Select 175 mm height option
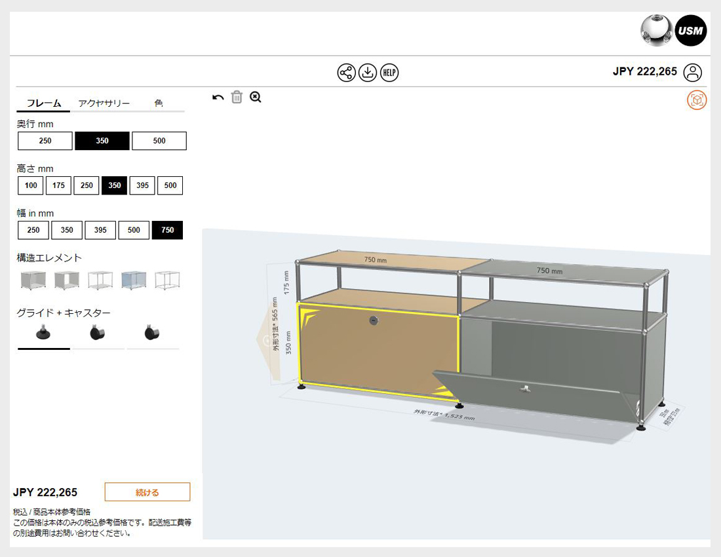721x557 pixels. click(58, 185)
